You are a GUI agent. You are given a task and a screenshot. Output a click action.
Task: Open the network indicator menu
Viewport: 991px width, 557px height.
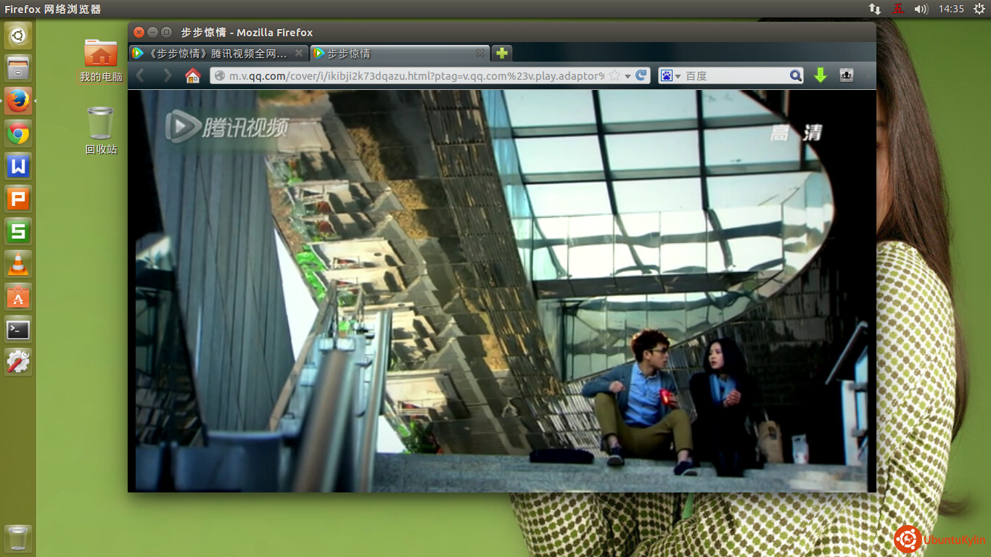pos(875,9)
